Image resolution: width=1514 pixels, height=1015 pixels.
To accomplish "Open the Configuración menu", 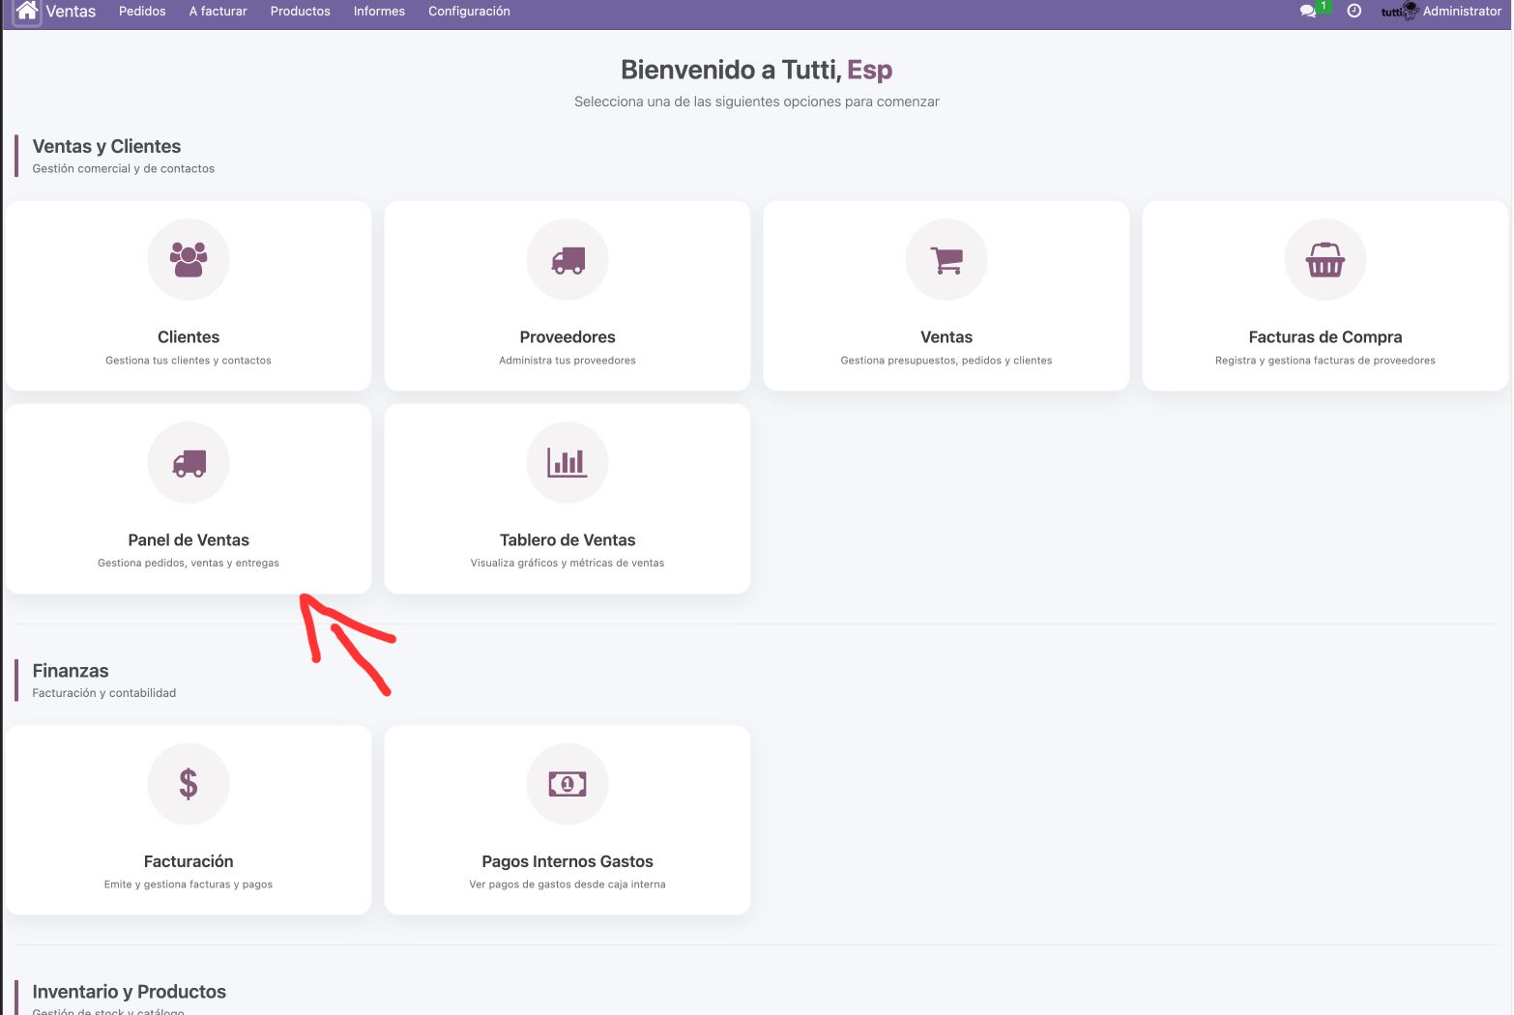I will click(469, 12).
